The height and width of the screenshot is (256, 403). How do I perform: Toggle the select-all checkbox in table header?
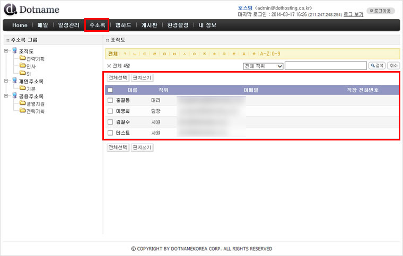pyautogui.click(x=110, y=90)
